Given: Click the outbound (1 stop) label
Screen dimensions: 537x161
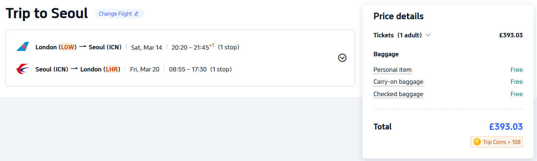Looking at the screenshot, I should tap(228, 47).
